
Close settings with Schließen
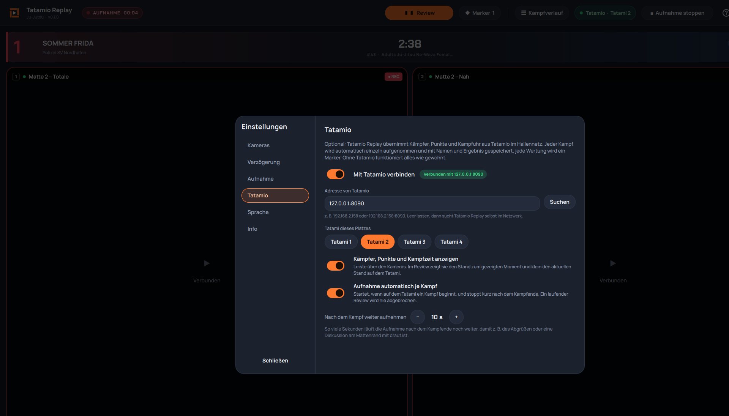coord(275,361)
